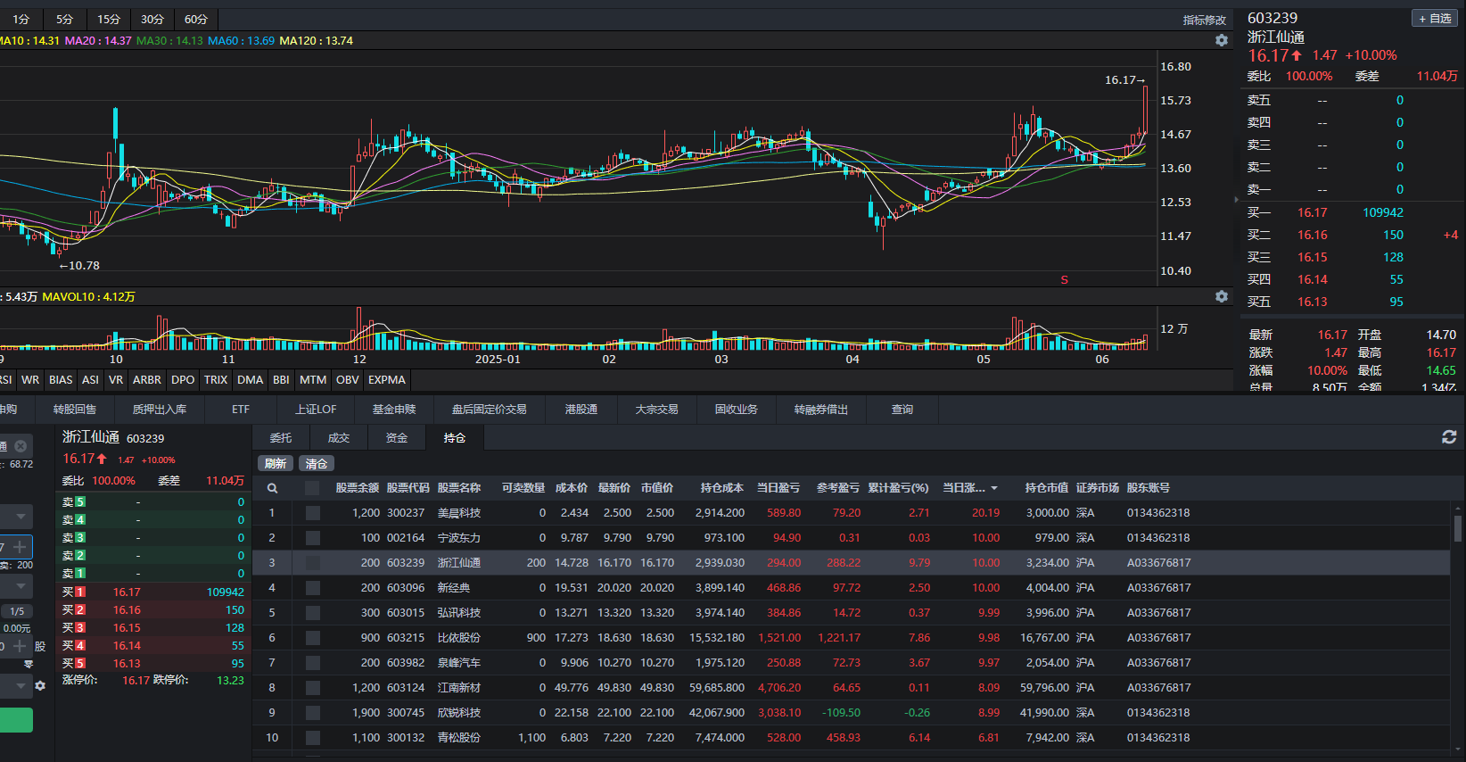The height and width of the screenshot is (762, 1466).
Task: Tick checkbox for 浙江仙通 row
Action: [x=312, y=563]
